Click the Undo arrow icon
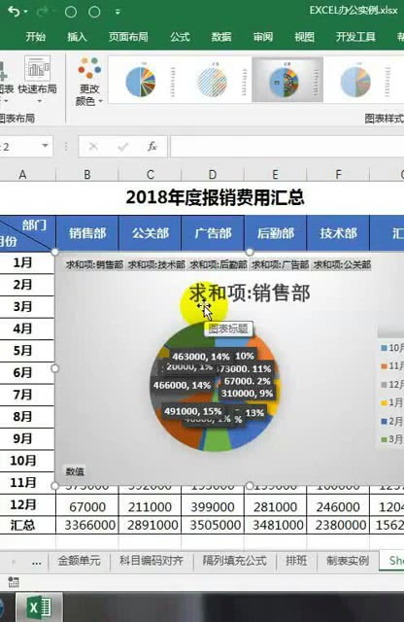404x622 pixels. click(x=14, y=12)
